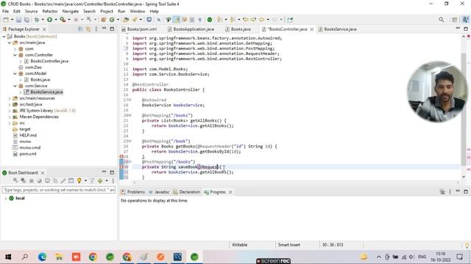Collapse the src/main/java folder
This screenshot has width=471, height=264.
point(10,43)
